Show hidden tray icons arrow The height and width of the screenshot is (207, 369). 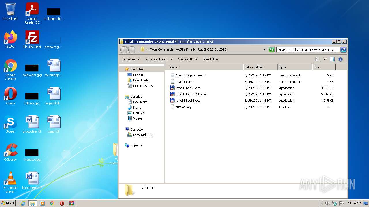[x=321, y=203]
